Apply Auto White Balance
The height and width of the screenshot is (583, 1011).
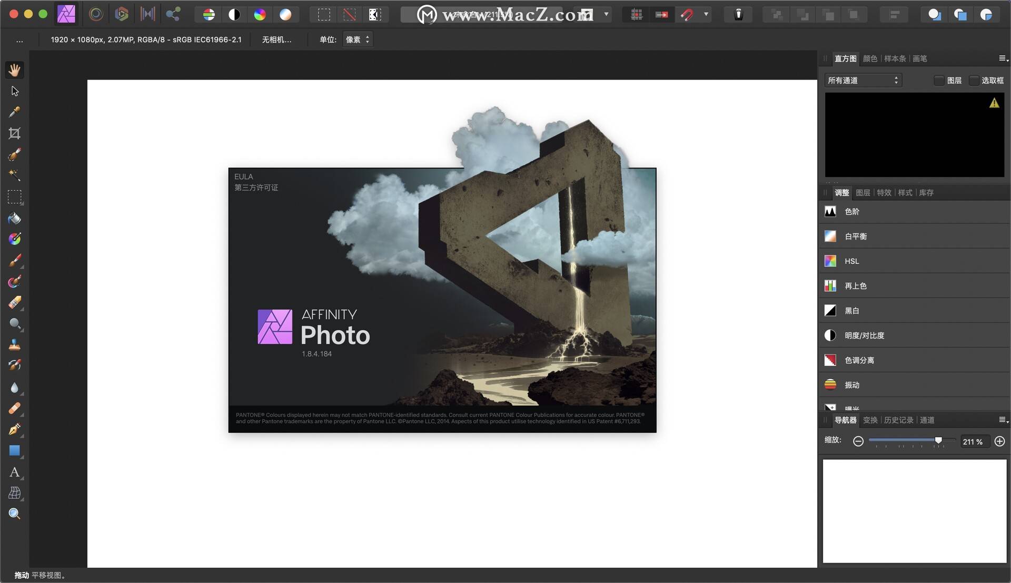(285, 15)
